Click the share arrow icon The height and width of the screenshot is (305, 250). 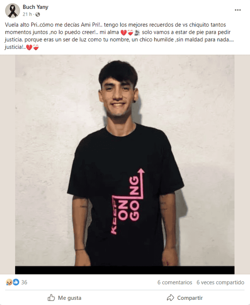tap(171, 298)
